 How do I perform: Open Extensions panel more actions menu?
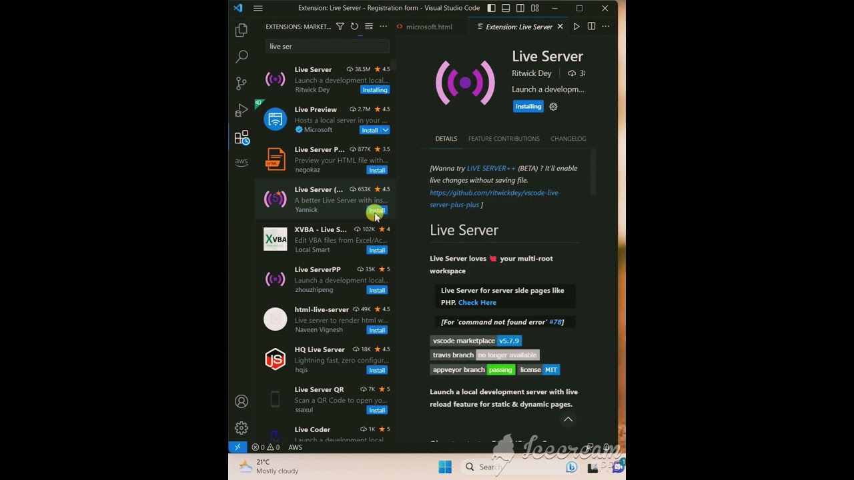coord(384,27)
